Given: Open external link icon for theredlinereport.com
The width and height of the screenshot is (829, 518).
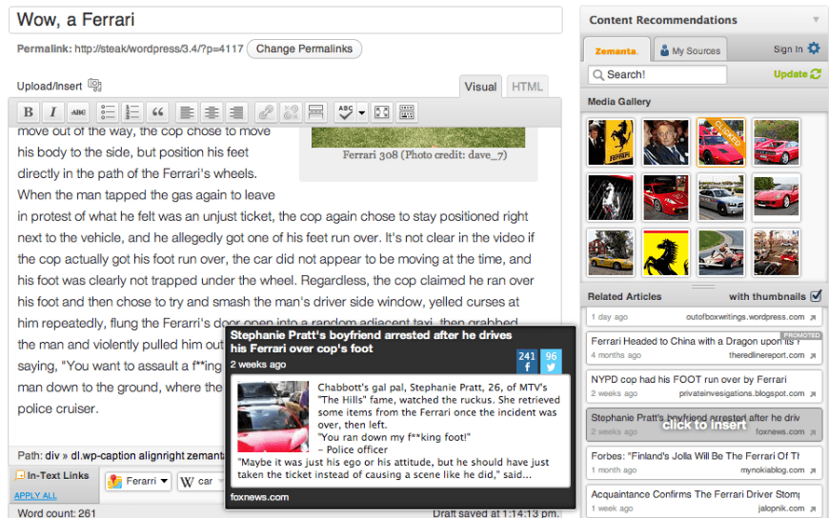Looking at the screenshot, I should point(813,356).
